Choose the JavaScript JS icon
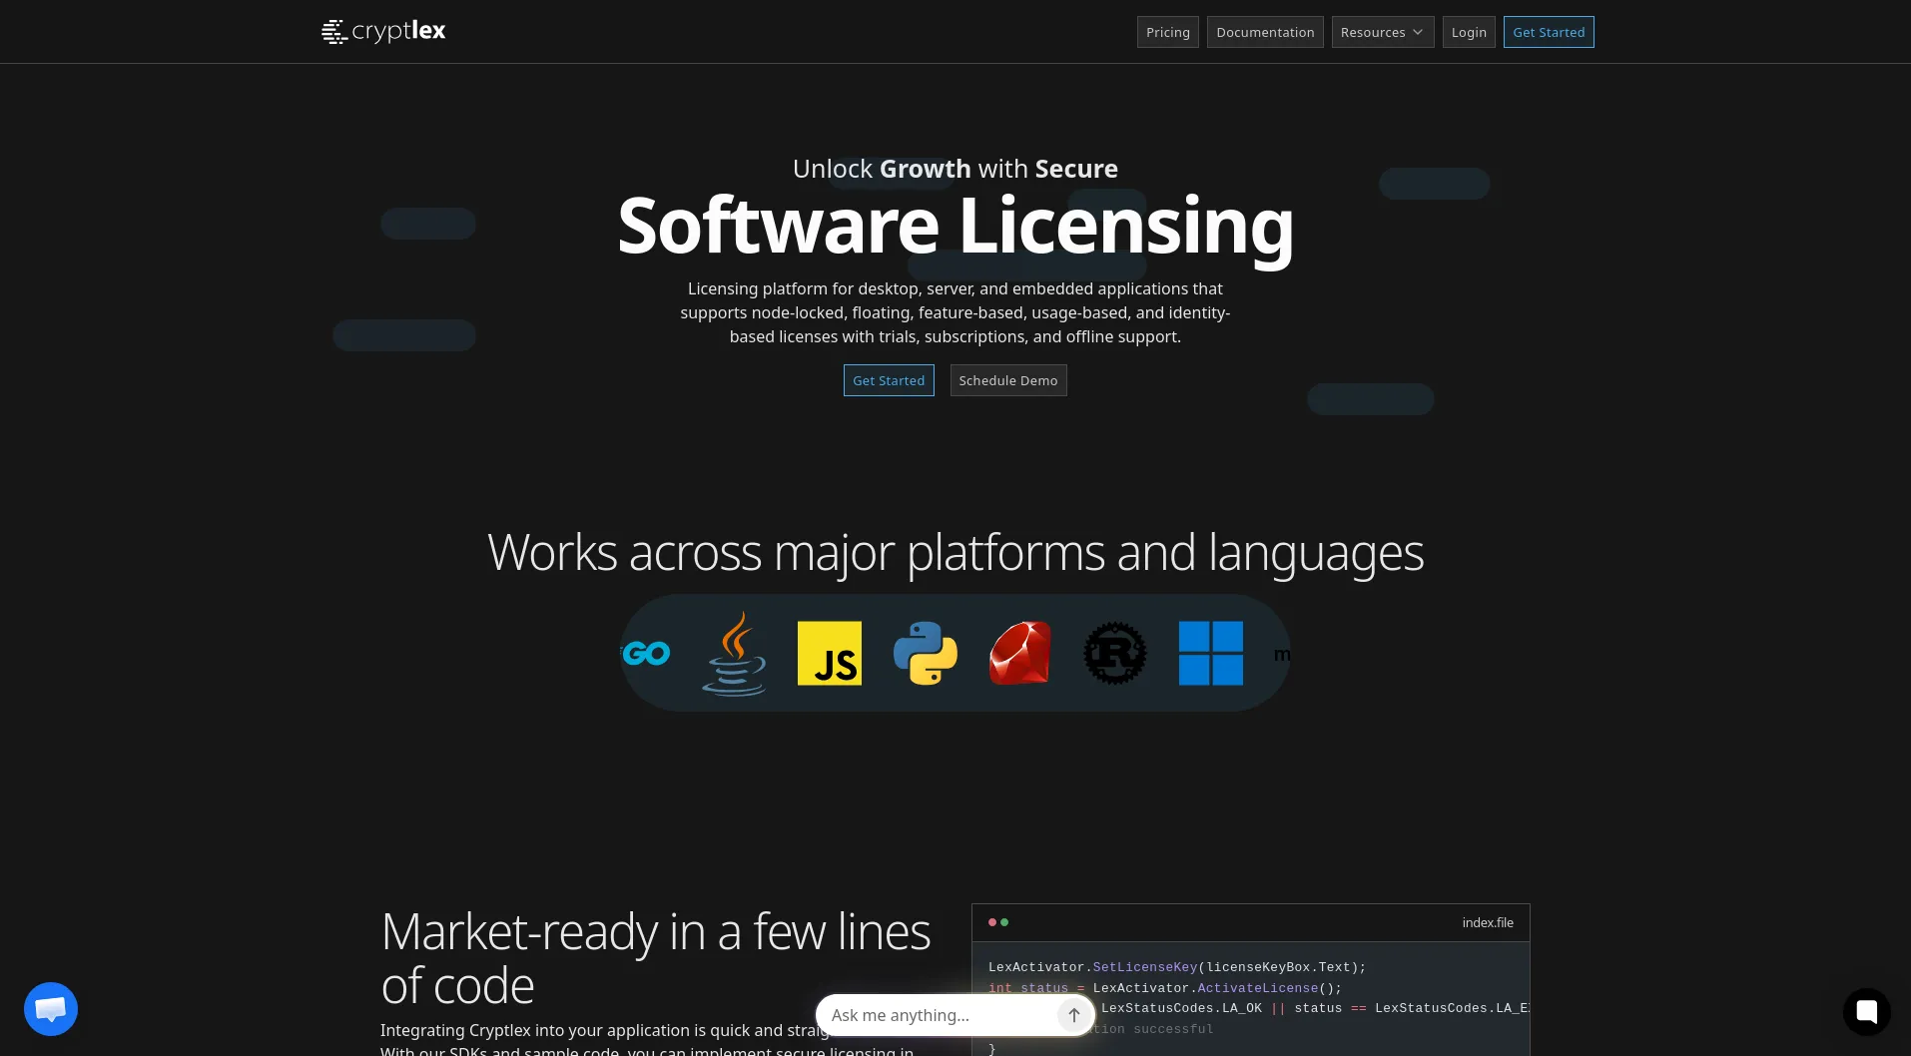The image size is (1911, 1056). [x=829, y=654]
